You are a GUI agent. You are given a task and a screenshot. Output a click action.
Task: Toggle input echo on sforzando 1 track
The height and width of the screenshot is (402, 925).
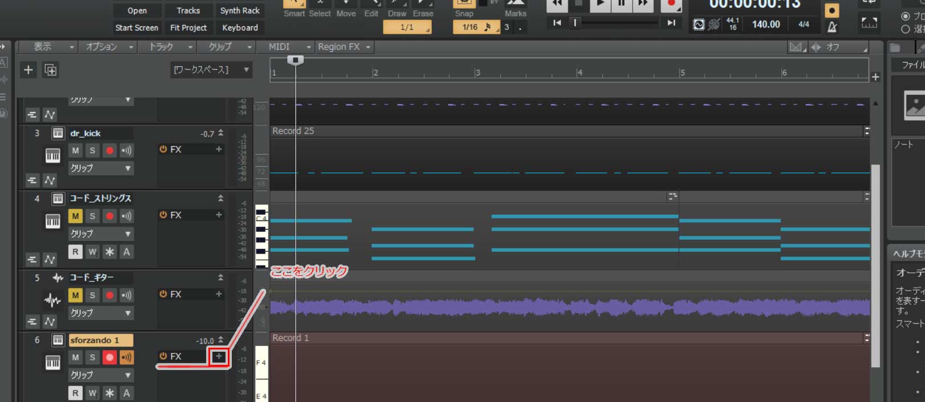tap(126, 357)
